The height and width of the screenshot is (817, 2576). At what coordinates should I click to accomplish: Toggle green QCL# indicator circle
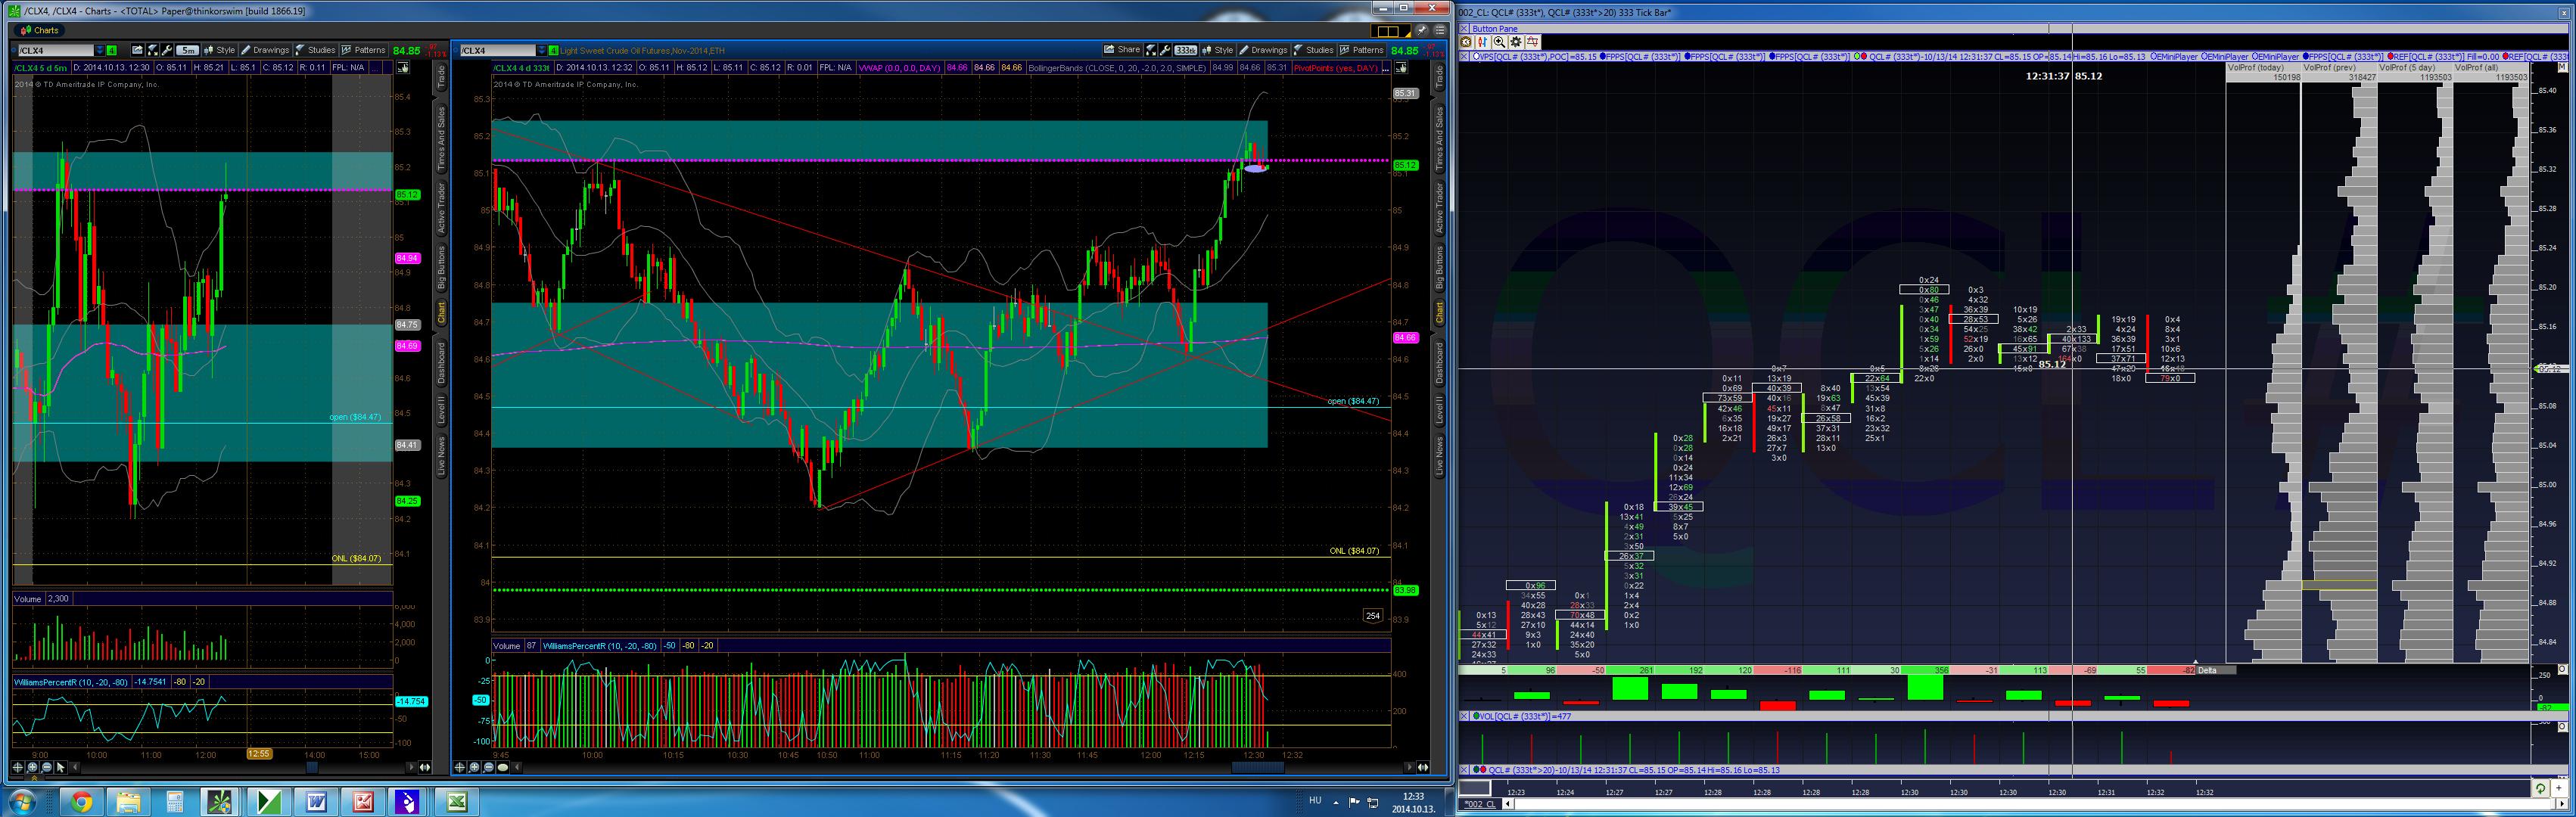point(1856,57)
